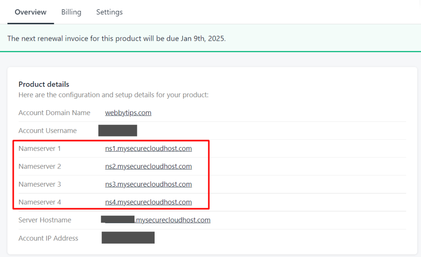
Task: Click the redacted Account Username value
Action: (118, 131)
